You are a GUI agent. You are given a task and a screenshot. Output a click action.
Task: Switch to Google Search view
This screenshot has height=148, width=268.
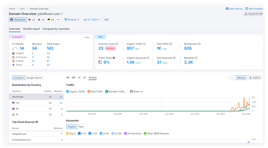34,78
